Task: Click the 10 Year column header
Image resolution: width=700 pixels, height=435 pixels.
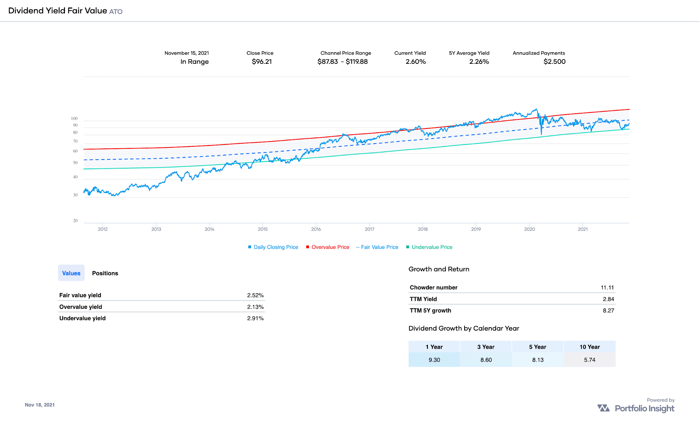Action: point(590,347)
